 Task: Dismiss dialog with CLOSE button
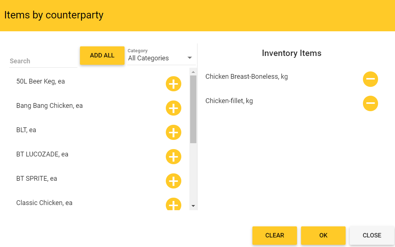(x=372, y=236)
